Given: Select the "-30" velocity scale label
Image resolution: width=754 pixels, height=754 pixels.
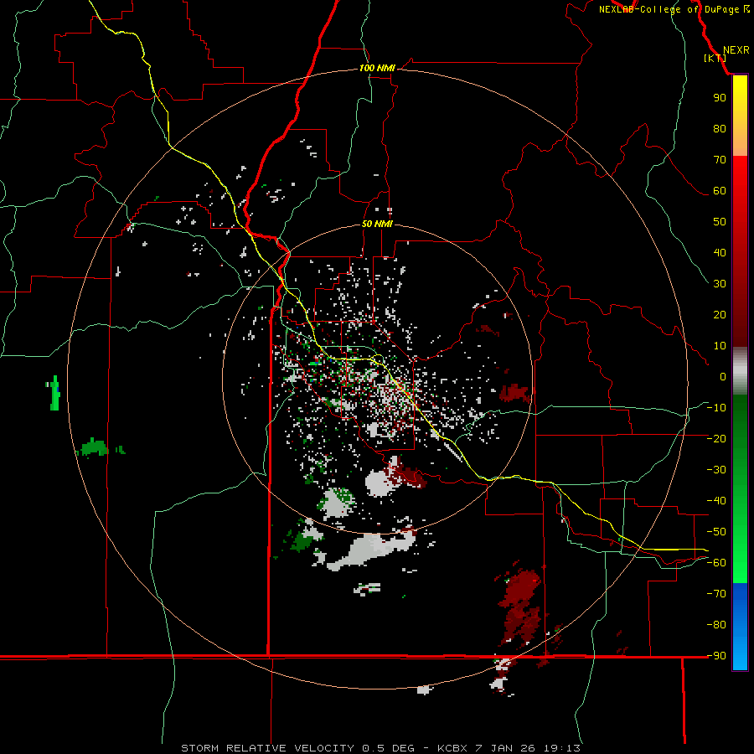Looking at the screenshot, I should [x=716, y=470].
